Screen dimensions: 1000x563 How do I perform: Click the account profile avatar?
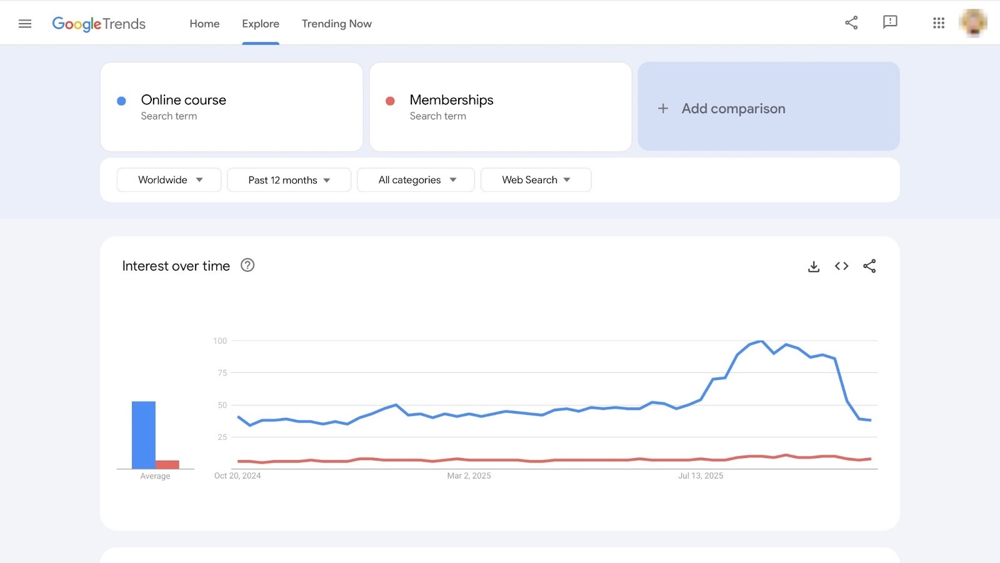point(973,23)
